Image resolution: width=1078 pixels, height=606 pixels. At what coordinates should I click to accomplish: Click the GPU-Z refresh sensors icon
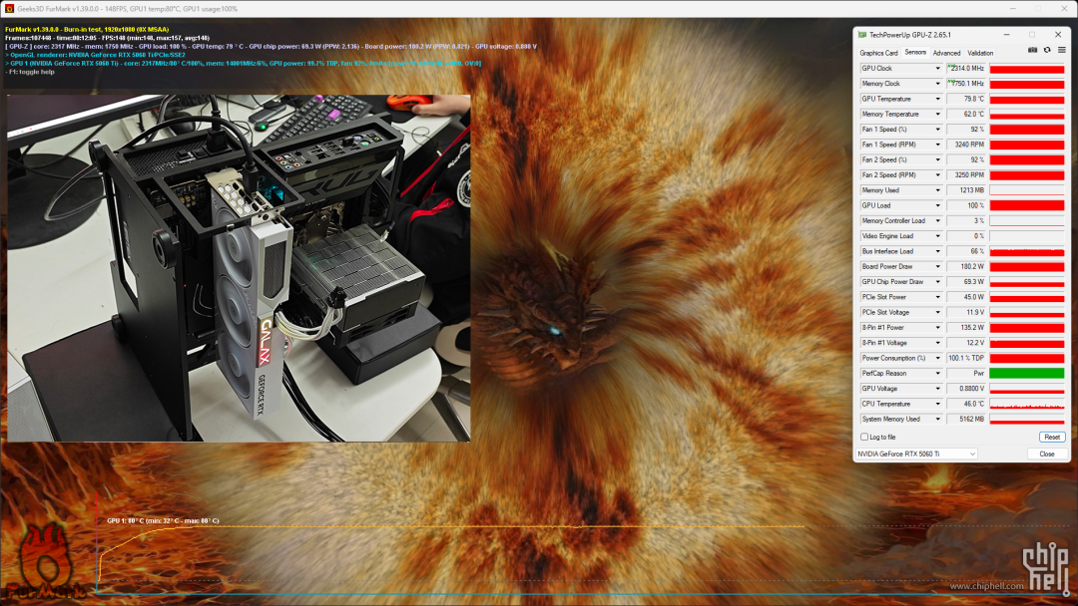coord(1047,50)
